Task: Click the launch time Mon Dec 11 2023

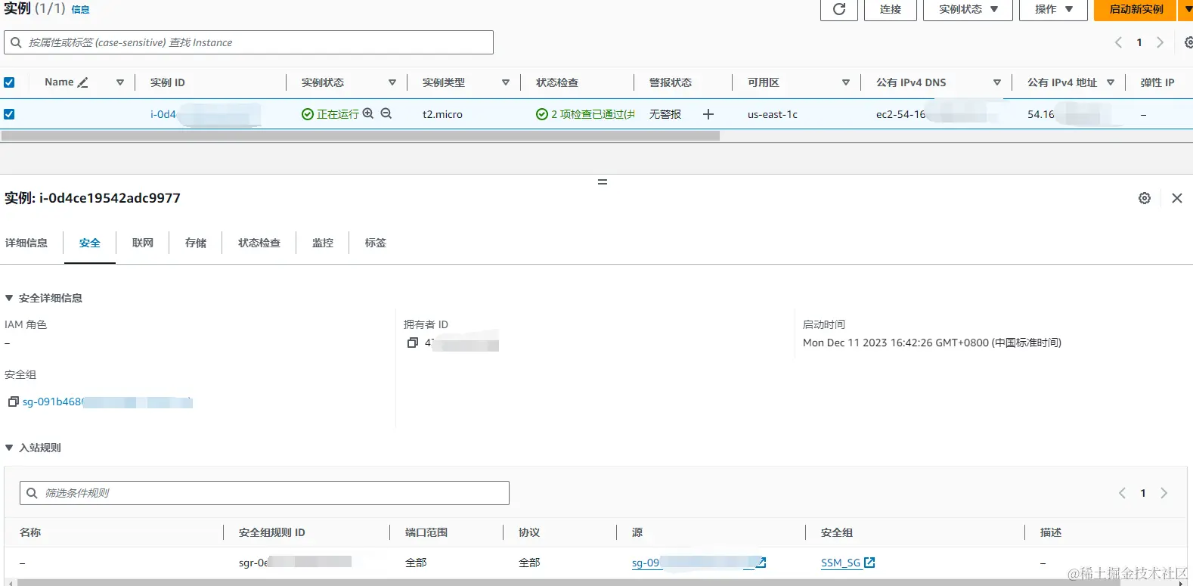Action: pyautogui.click(x=932, y=343)
